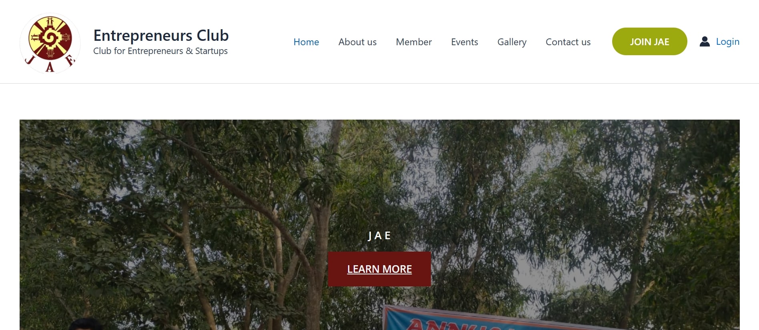Screen dimensions: 759x330
Task: Click the user silhouette icon beside Login
Action: (705, 42)
